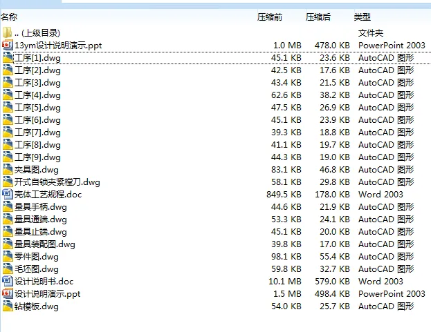Select file name 开式自锁夹紧镗刀.dwg
The width and height of the screenshot is (431, 332).
pos(57,182)
